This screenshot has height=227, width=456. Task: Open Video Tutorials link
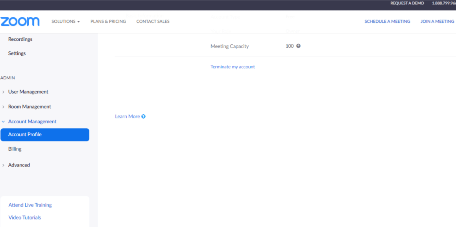25,218
